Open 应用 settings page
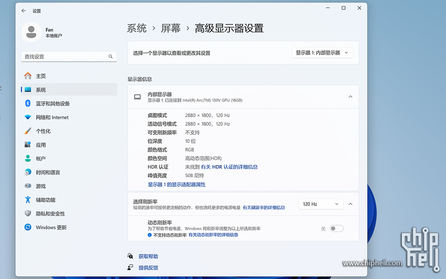Image resolution: width=446 pixels, height=279 pixels. point(69,144)
